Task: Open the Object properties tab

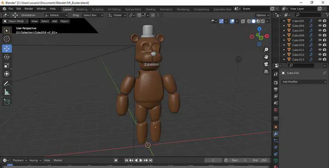Action: click(276, 127)
